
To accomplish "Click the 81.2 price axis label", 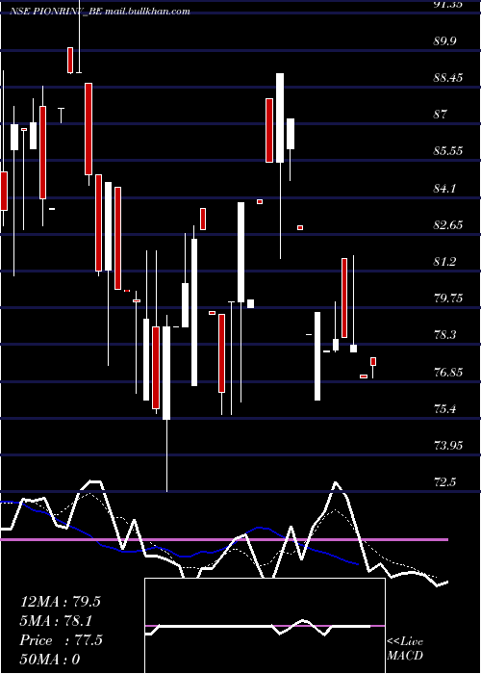I will coord(444,261).
